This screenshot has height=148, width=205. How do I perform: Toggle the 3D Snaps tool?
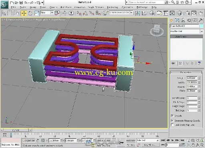pyautogui.click(x=79, y=13)
